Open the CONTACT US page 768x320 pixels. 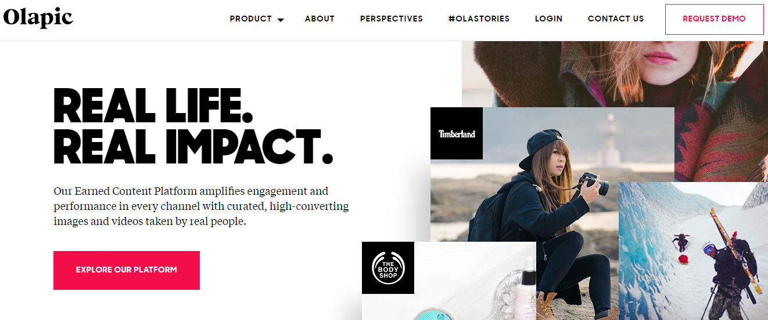point(616,19)
